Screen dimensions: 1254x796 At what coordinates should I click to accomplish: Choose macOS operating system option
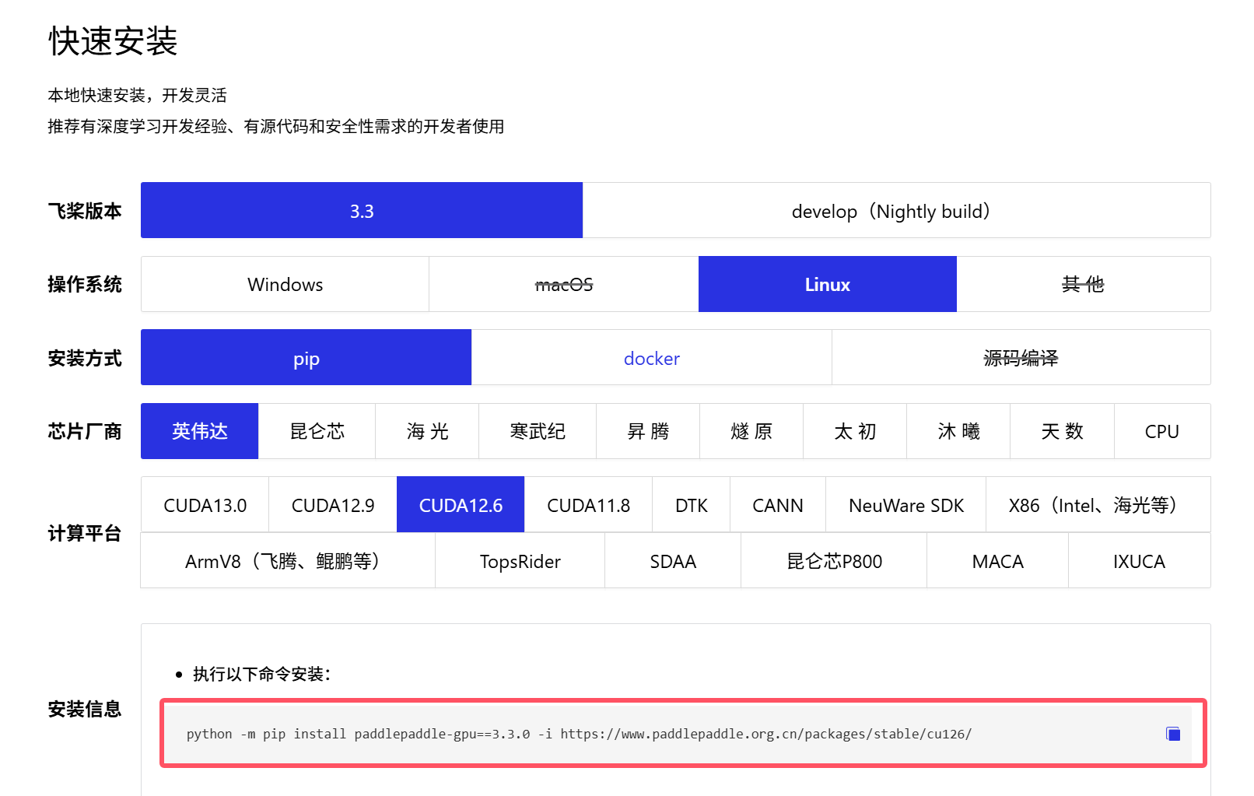coord(564,284)
